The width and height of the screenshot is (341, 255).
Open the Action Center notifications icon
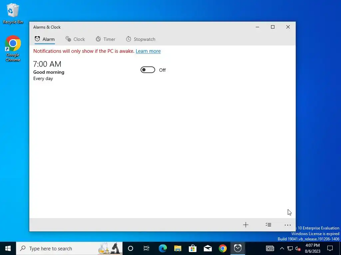tap(330, 248)
